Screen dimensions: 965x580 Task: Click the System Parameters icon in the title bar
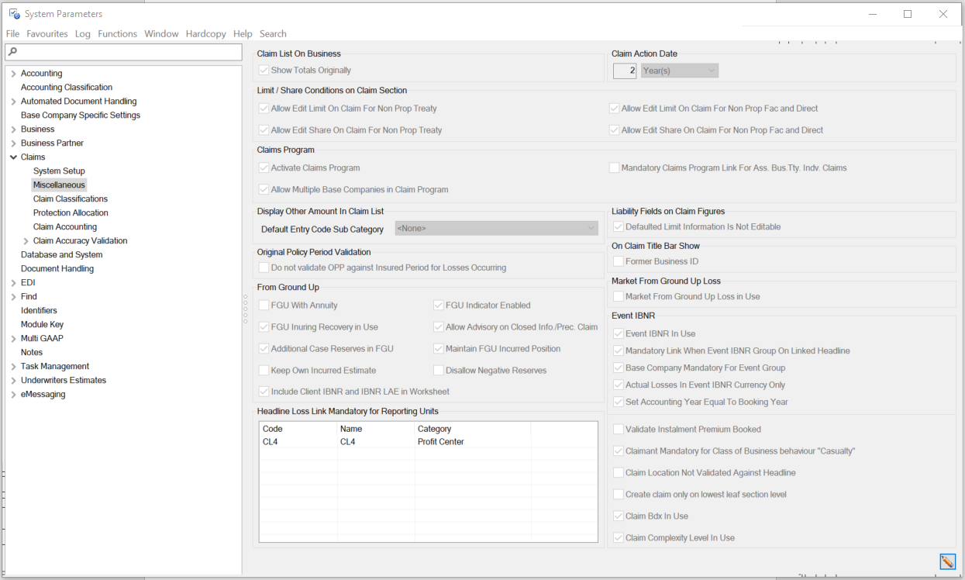tap(14, 13)
